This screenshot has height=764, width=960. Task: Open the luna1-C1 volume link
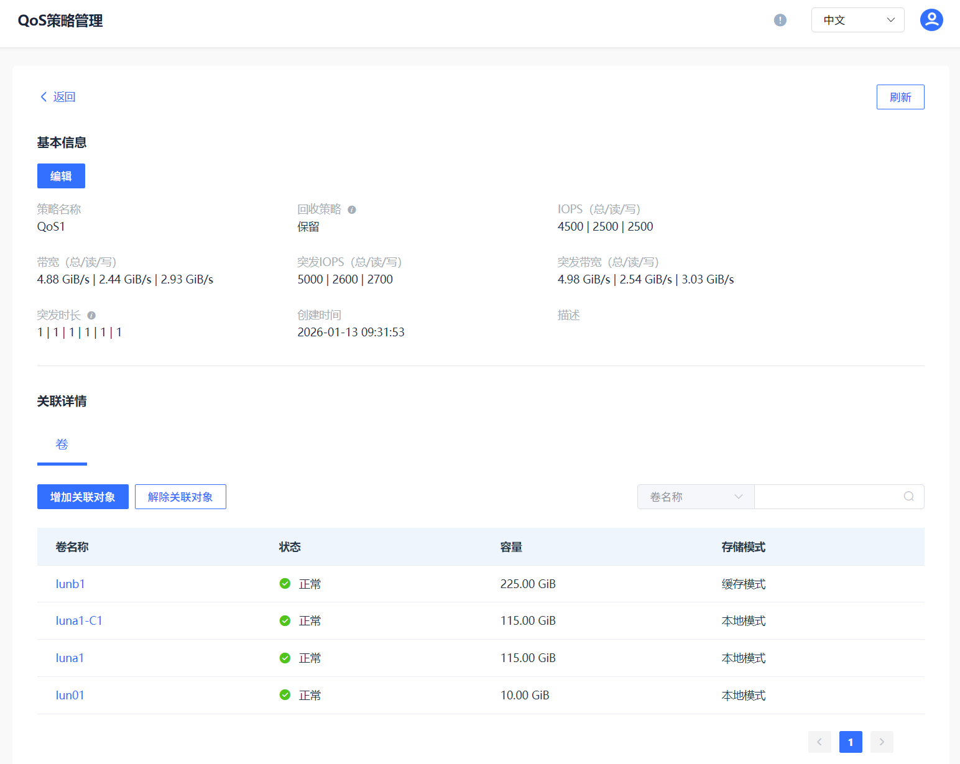[79, 620]
